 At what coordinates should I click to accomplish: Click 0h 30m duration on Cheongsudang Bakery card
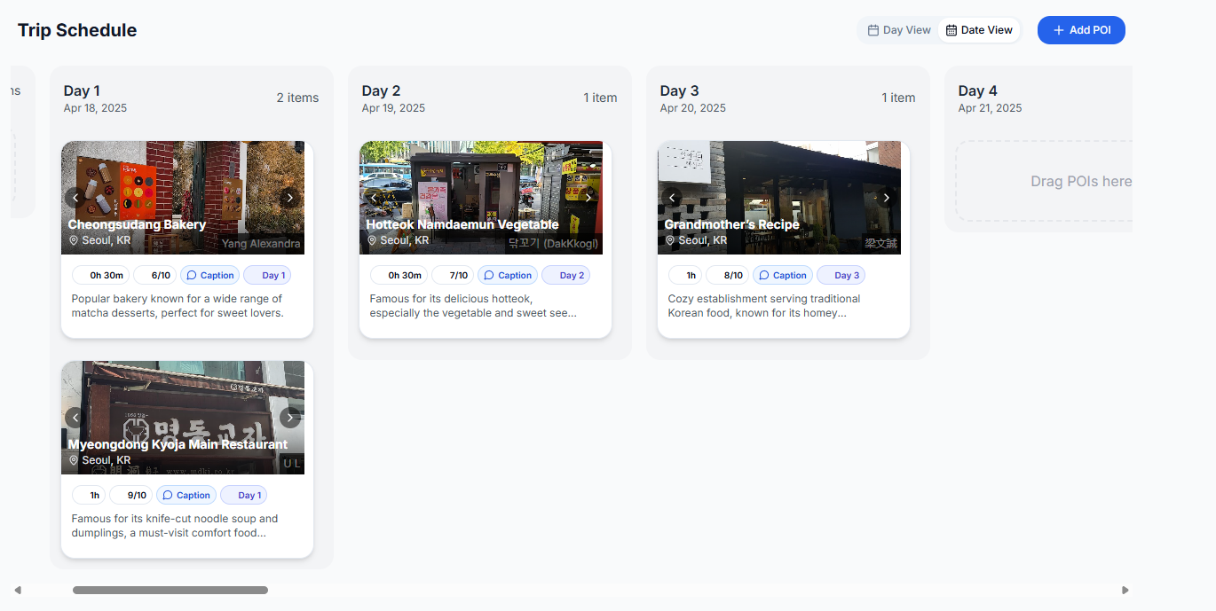pos(101,276)
